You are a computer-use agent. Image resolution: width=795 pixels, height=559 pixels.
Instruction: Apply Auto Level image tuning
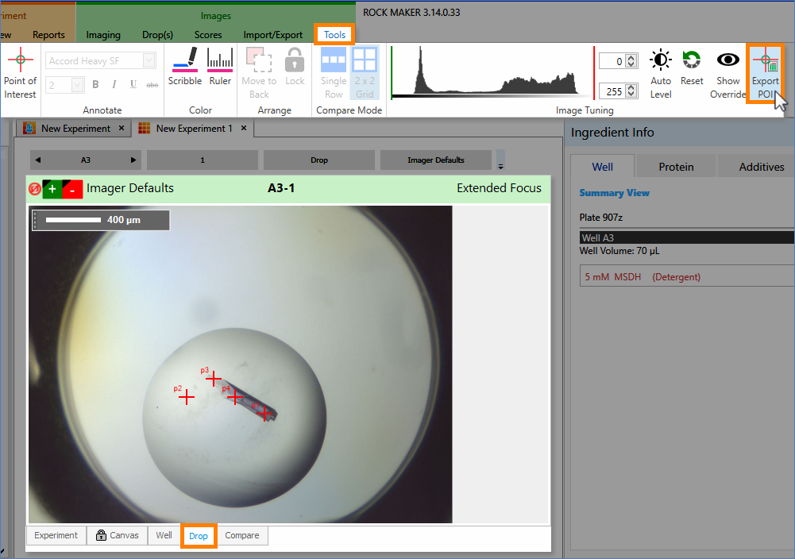coord(661,73)
